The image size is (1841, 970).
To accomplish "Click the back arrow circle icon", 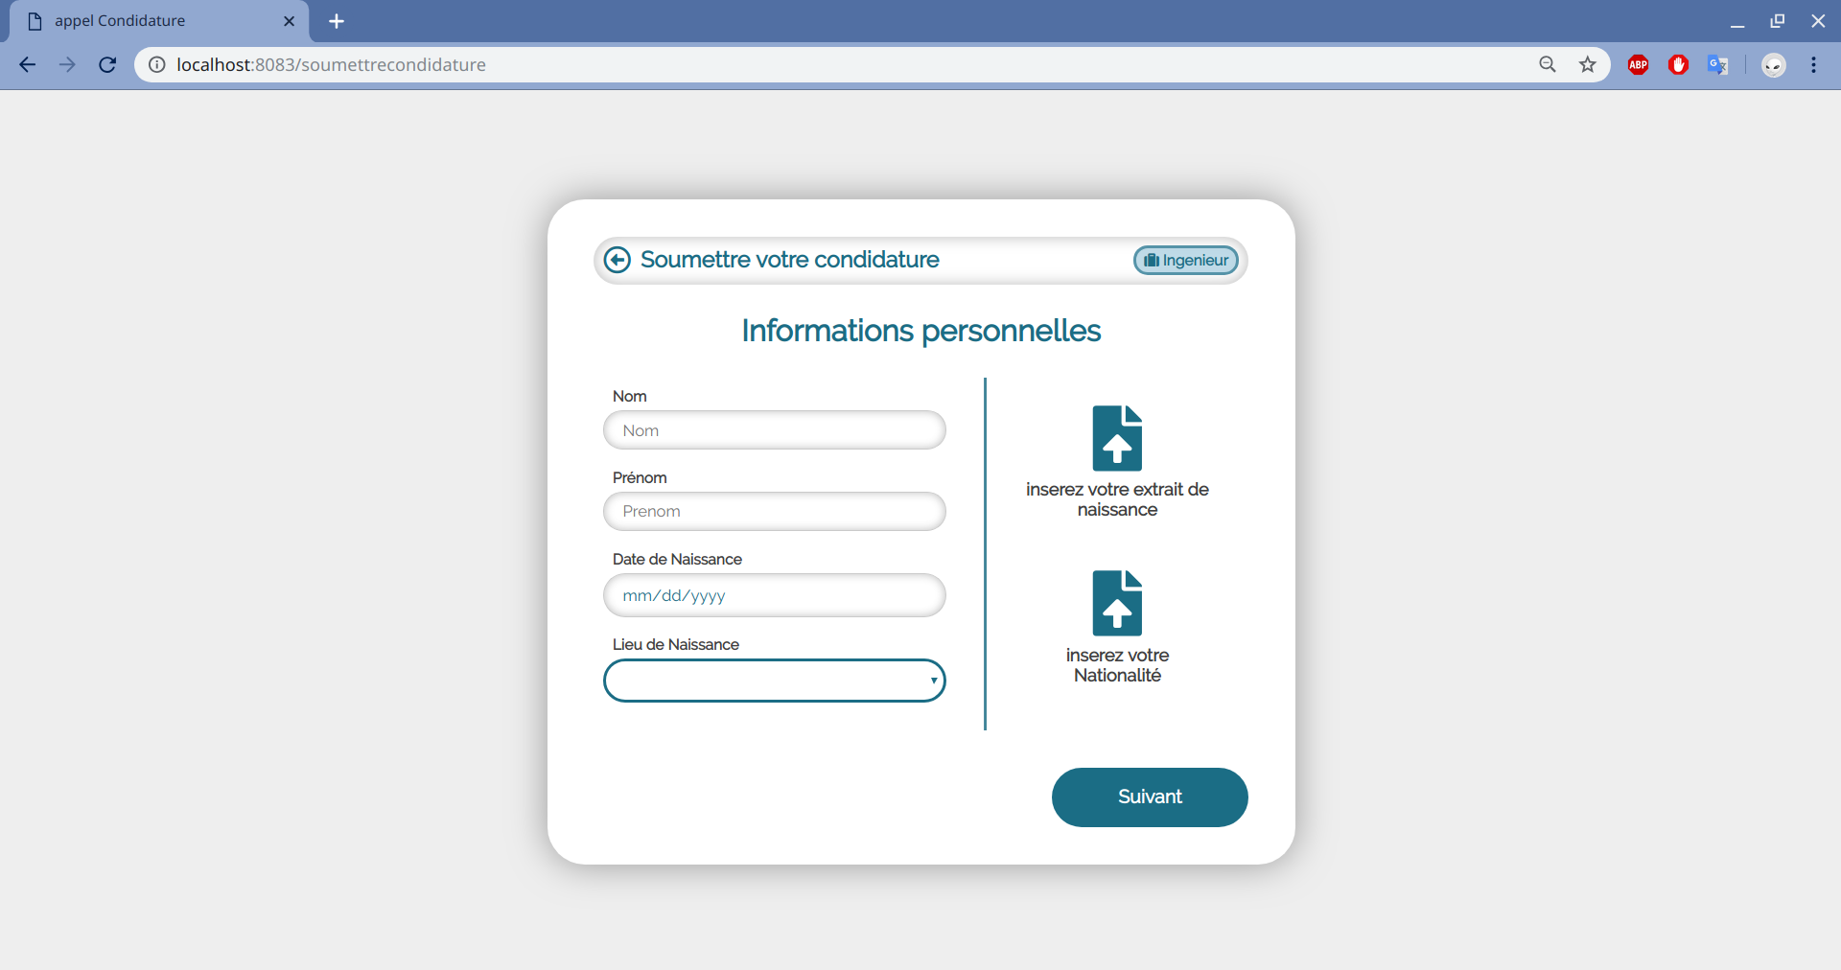I will tap(618, 260).
